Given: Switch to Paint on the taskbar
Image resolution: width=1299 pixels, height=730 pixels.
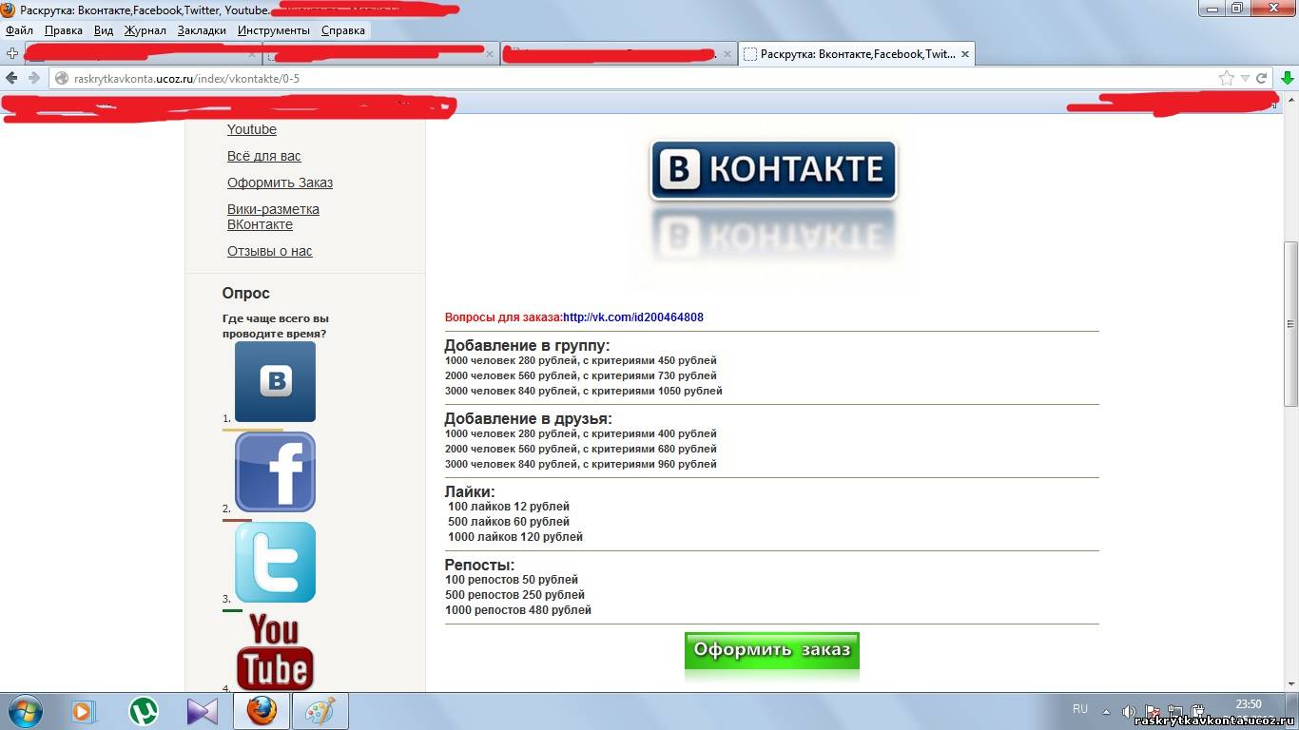Looking at the screenshot, I should coord(320,711).
